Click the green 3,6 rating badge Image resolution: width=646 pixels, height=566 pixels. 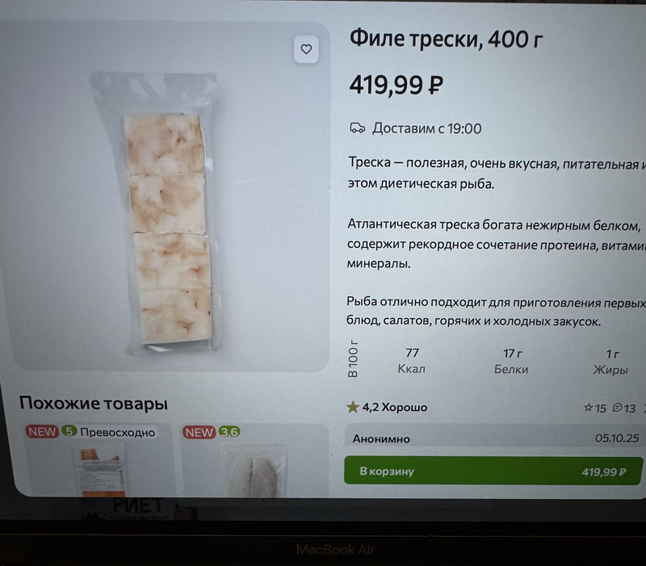229,432
